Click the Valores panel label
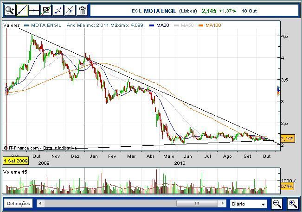Viewport: 302px width, 212px height. (x=12, y=25)
